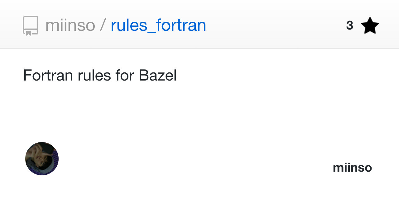Click the word "Bazel" in the description
Screen dimensions: 399x199
[x=157, y=75]
